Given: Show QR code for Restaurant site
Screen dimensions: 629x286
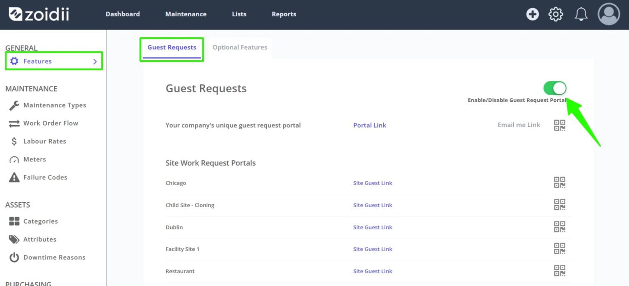Looking at the screenshot, I should 560,270.
